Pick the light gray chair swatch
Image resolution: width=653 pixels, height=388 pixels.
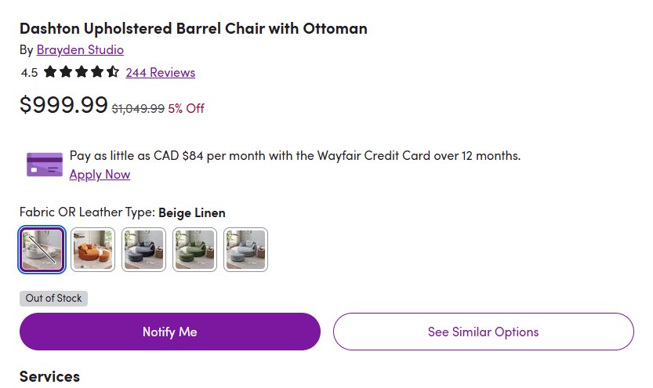pos(245,249)
